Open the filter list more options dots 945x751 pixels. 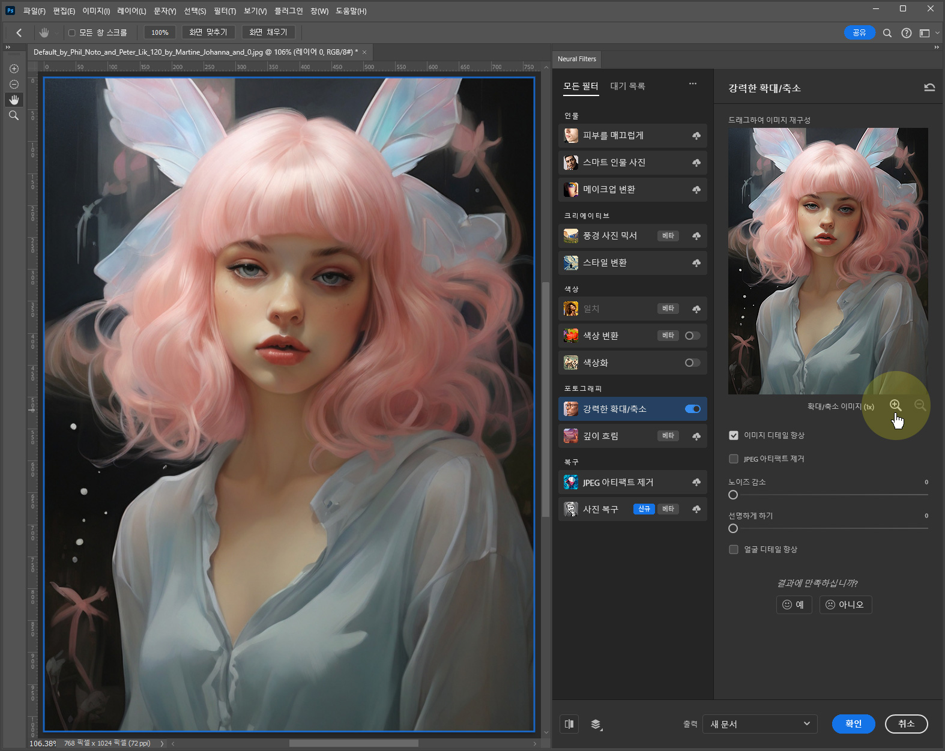coord(693,83)
